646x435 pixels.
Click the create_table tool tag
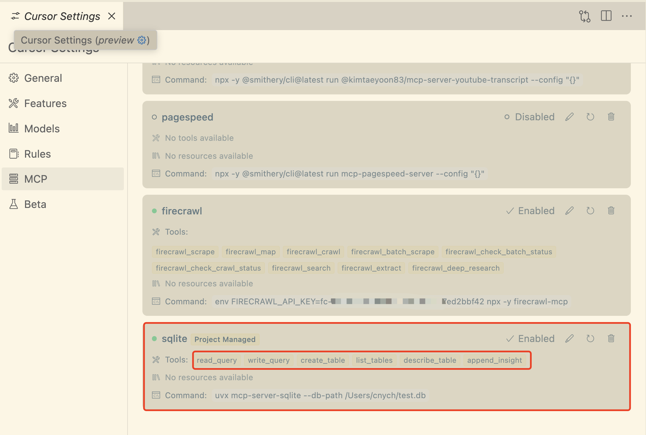323,360
